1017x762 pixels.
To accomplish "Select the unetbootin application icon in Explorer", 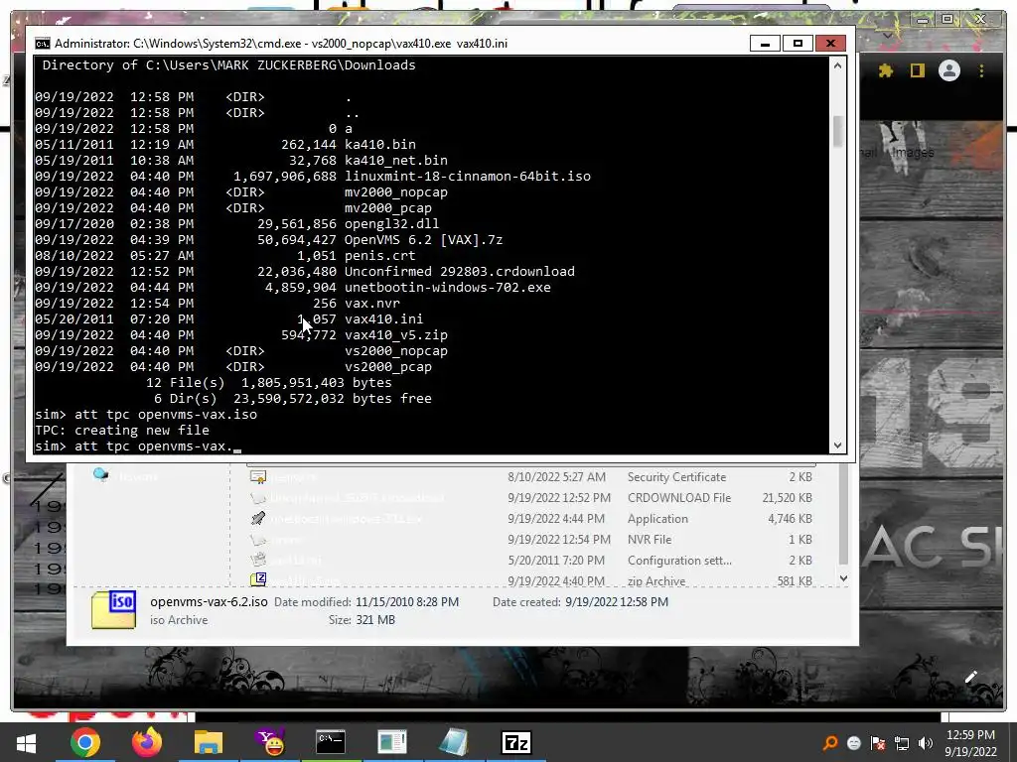I will (x=258, y=518).
